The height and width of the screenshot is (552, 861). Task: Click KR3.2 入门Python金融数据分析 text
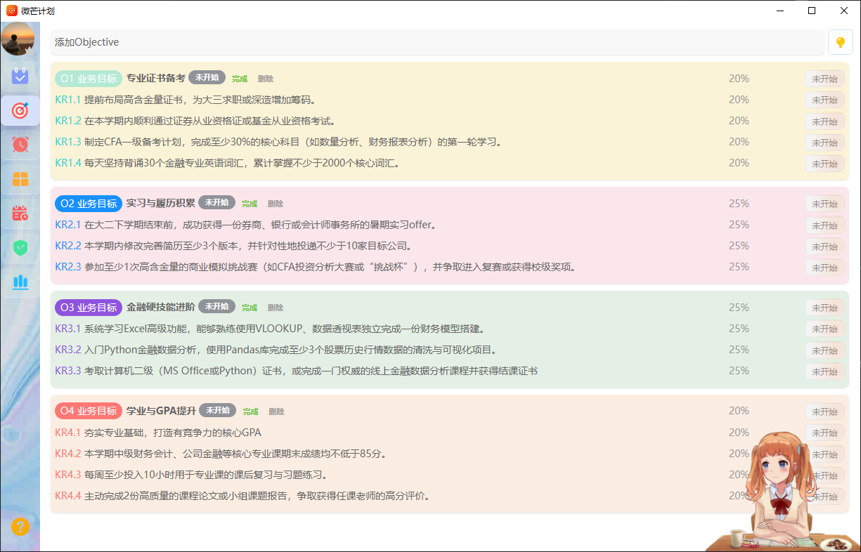pyautogui.click(x=276, y=350)
